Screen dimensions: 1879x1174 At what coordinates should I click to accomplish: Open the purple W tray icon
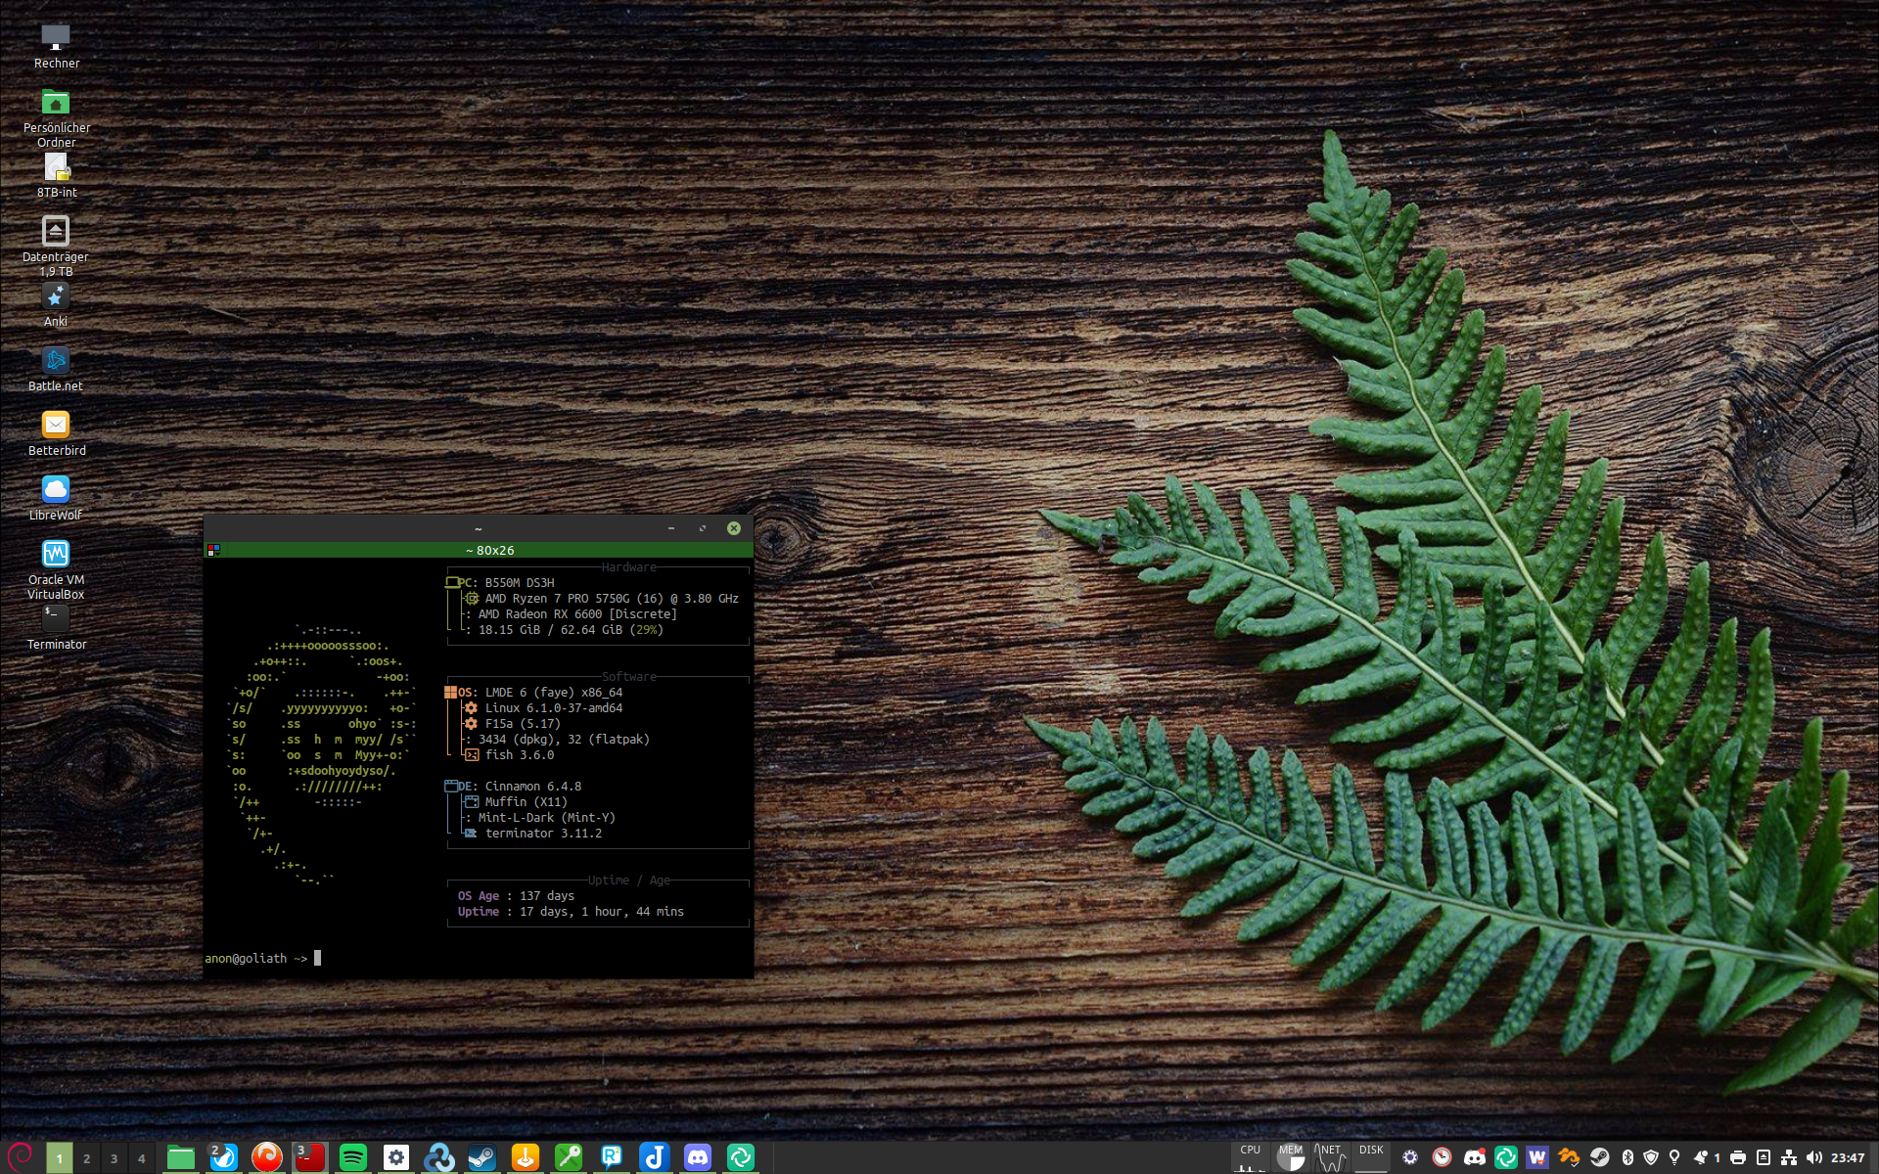coord(1537,1158)
